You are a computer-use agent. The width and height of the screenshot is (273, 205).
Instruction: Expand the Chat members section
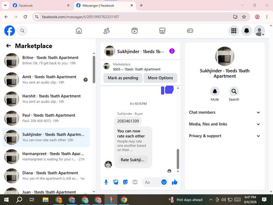coord(224,112)
